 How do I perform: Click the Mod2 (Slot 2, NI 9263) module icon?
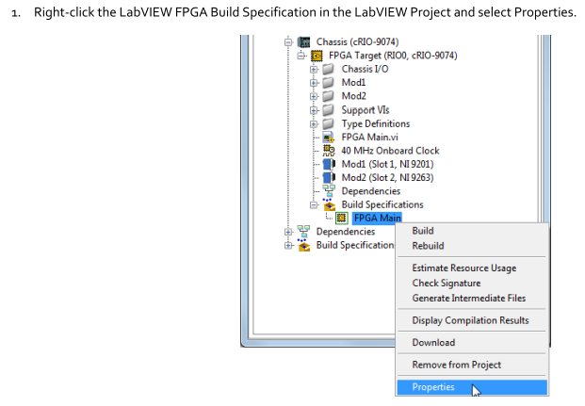[329, 178]
